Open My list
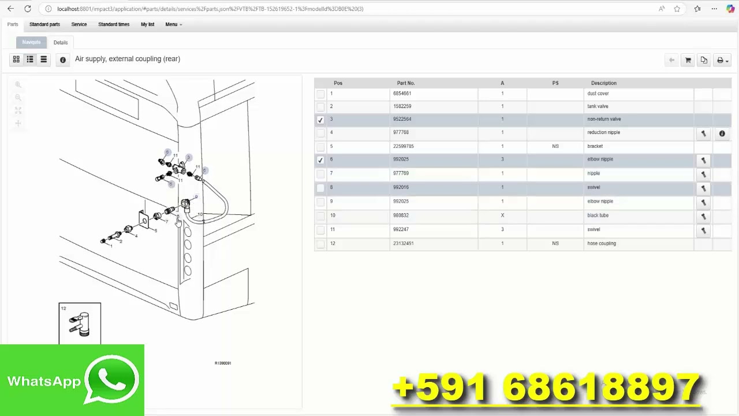 pyautogui.click(x=147, y=24)
